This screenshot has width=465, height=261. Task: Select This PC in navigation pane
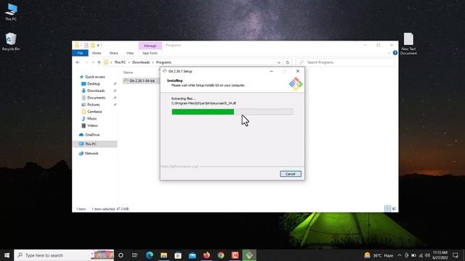click(x=95, y=144)
